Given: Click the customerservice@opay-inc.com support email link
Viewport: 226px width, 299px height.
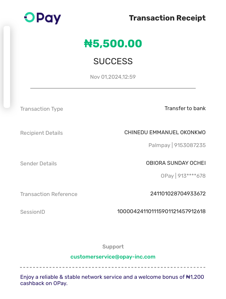Looking at the screenshot, I should click(x=113, y=257).
